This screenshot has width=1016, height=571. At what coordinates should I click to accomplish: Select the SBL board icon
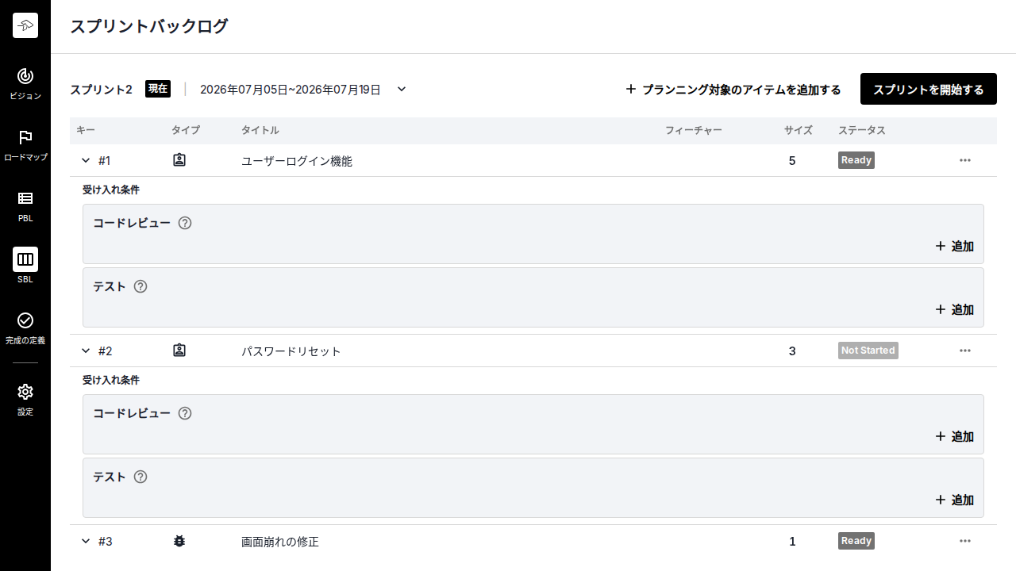(25, 259)
